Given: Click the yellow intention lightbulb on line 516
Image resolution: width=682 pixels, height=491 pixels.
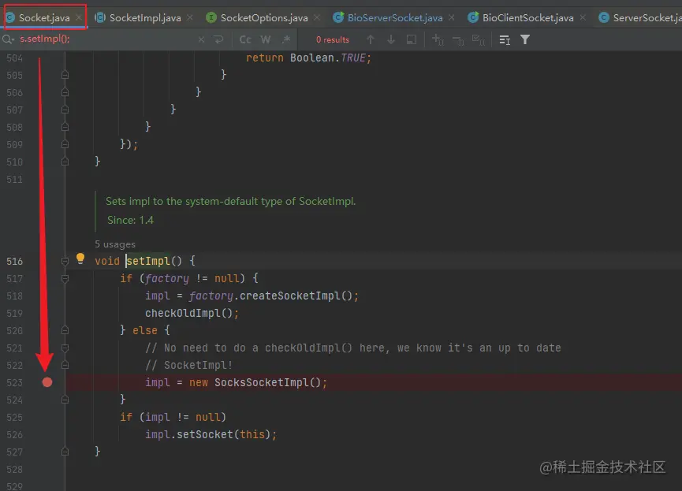Looking at the screenshot, I should pos(80,259).
